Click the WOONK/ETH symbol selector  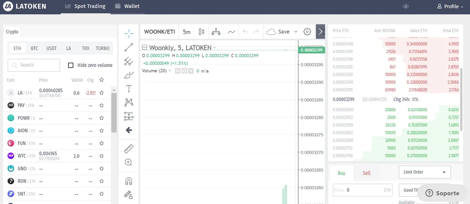pos(159,32)
